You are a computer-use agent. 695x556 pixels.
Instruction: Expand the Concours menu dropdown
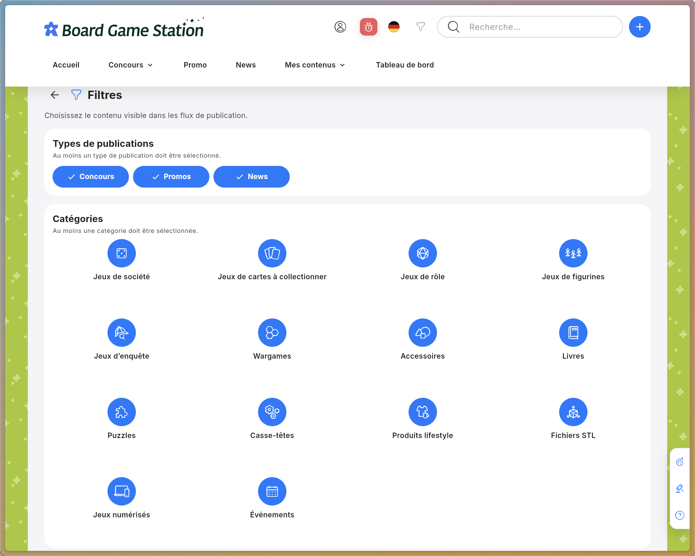(x=130, y=65)
